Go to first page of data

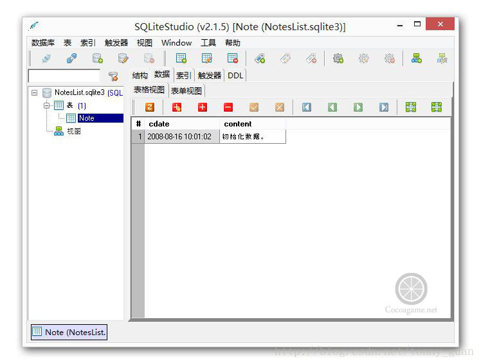tap(307, 107)
